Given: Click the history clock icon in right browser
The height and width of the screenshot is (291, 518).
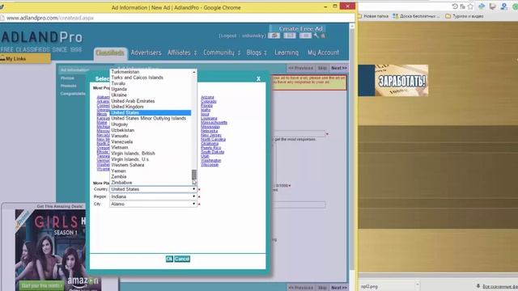Looking at the screenshot, I should tap(455, 6).
